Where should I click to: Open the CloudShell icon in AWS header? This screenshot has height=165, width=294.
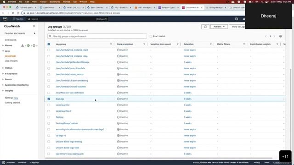[237, 19]
